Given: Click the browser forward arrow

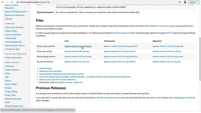Looking at the screenshot, I should pos(8,2).
